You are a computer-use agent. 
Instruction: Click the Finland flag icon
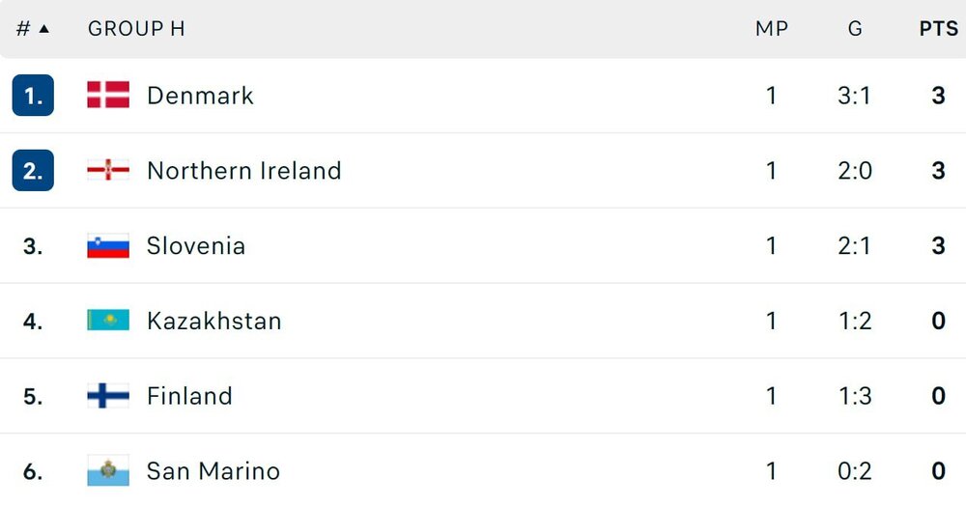tap(107, 396)
